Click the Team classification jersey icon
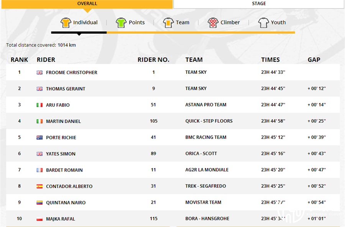Viewport: 345px width, 227px height. [168, 23]
